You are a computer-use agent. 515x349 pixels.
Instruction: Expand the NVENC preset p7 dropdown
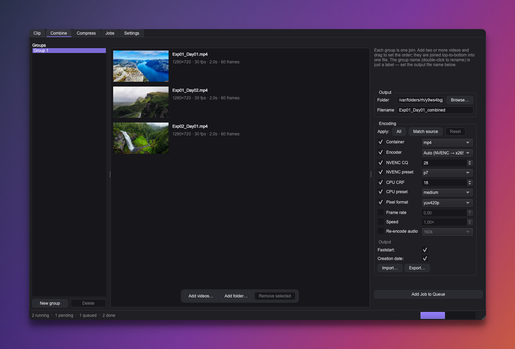click(x=447, y=173)
